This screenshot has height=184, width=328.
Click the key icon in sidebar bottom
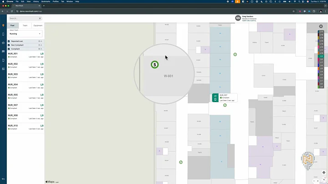pos(3,179)
